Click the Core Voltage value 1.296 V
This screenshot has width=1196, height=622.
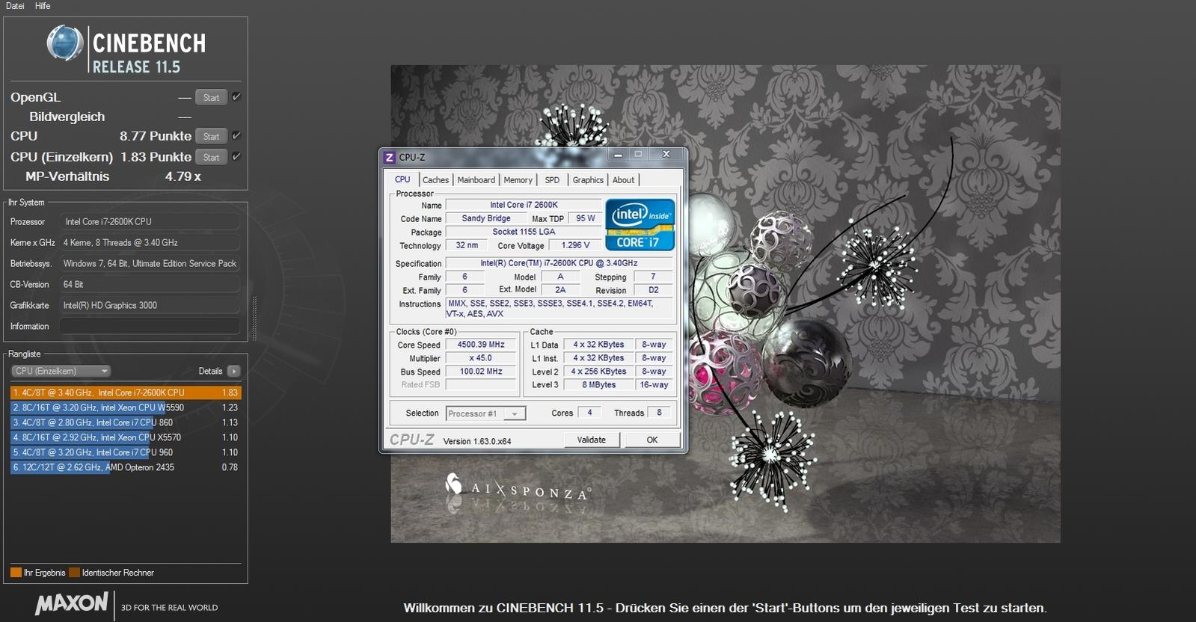click(575, 245)
